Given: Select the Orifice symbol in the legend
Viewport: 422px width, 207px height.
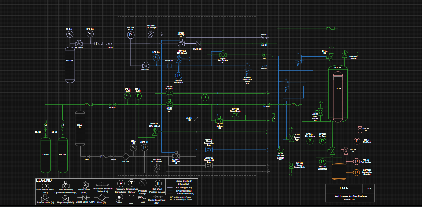Looking at the screenshot, I should 119,197.
